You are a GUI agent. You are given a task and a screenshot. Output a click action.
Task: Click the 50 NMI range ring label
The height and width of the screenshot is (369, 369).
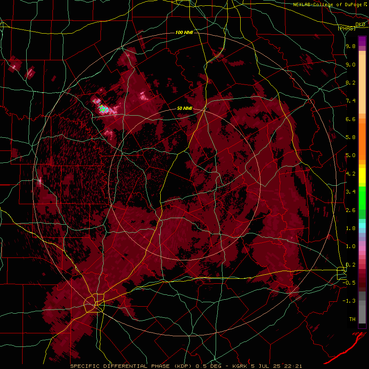point(184,109)
